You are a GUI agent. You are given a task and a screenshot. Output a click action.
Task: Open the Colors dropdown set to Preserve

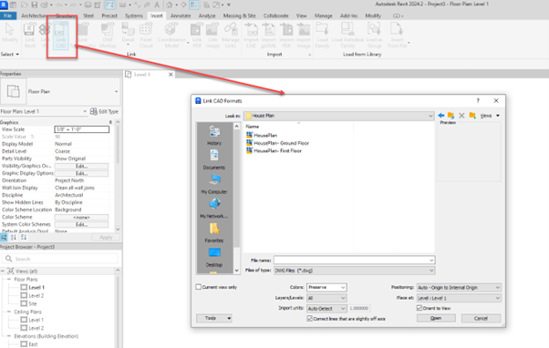pos(326,287)
